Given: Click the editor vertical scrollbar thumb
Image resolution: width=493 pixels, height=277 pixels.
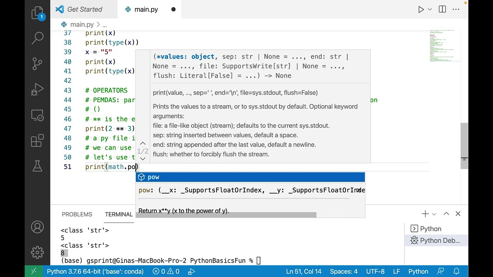Looking at the screenshot, I should [x=464, y=145].
